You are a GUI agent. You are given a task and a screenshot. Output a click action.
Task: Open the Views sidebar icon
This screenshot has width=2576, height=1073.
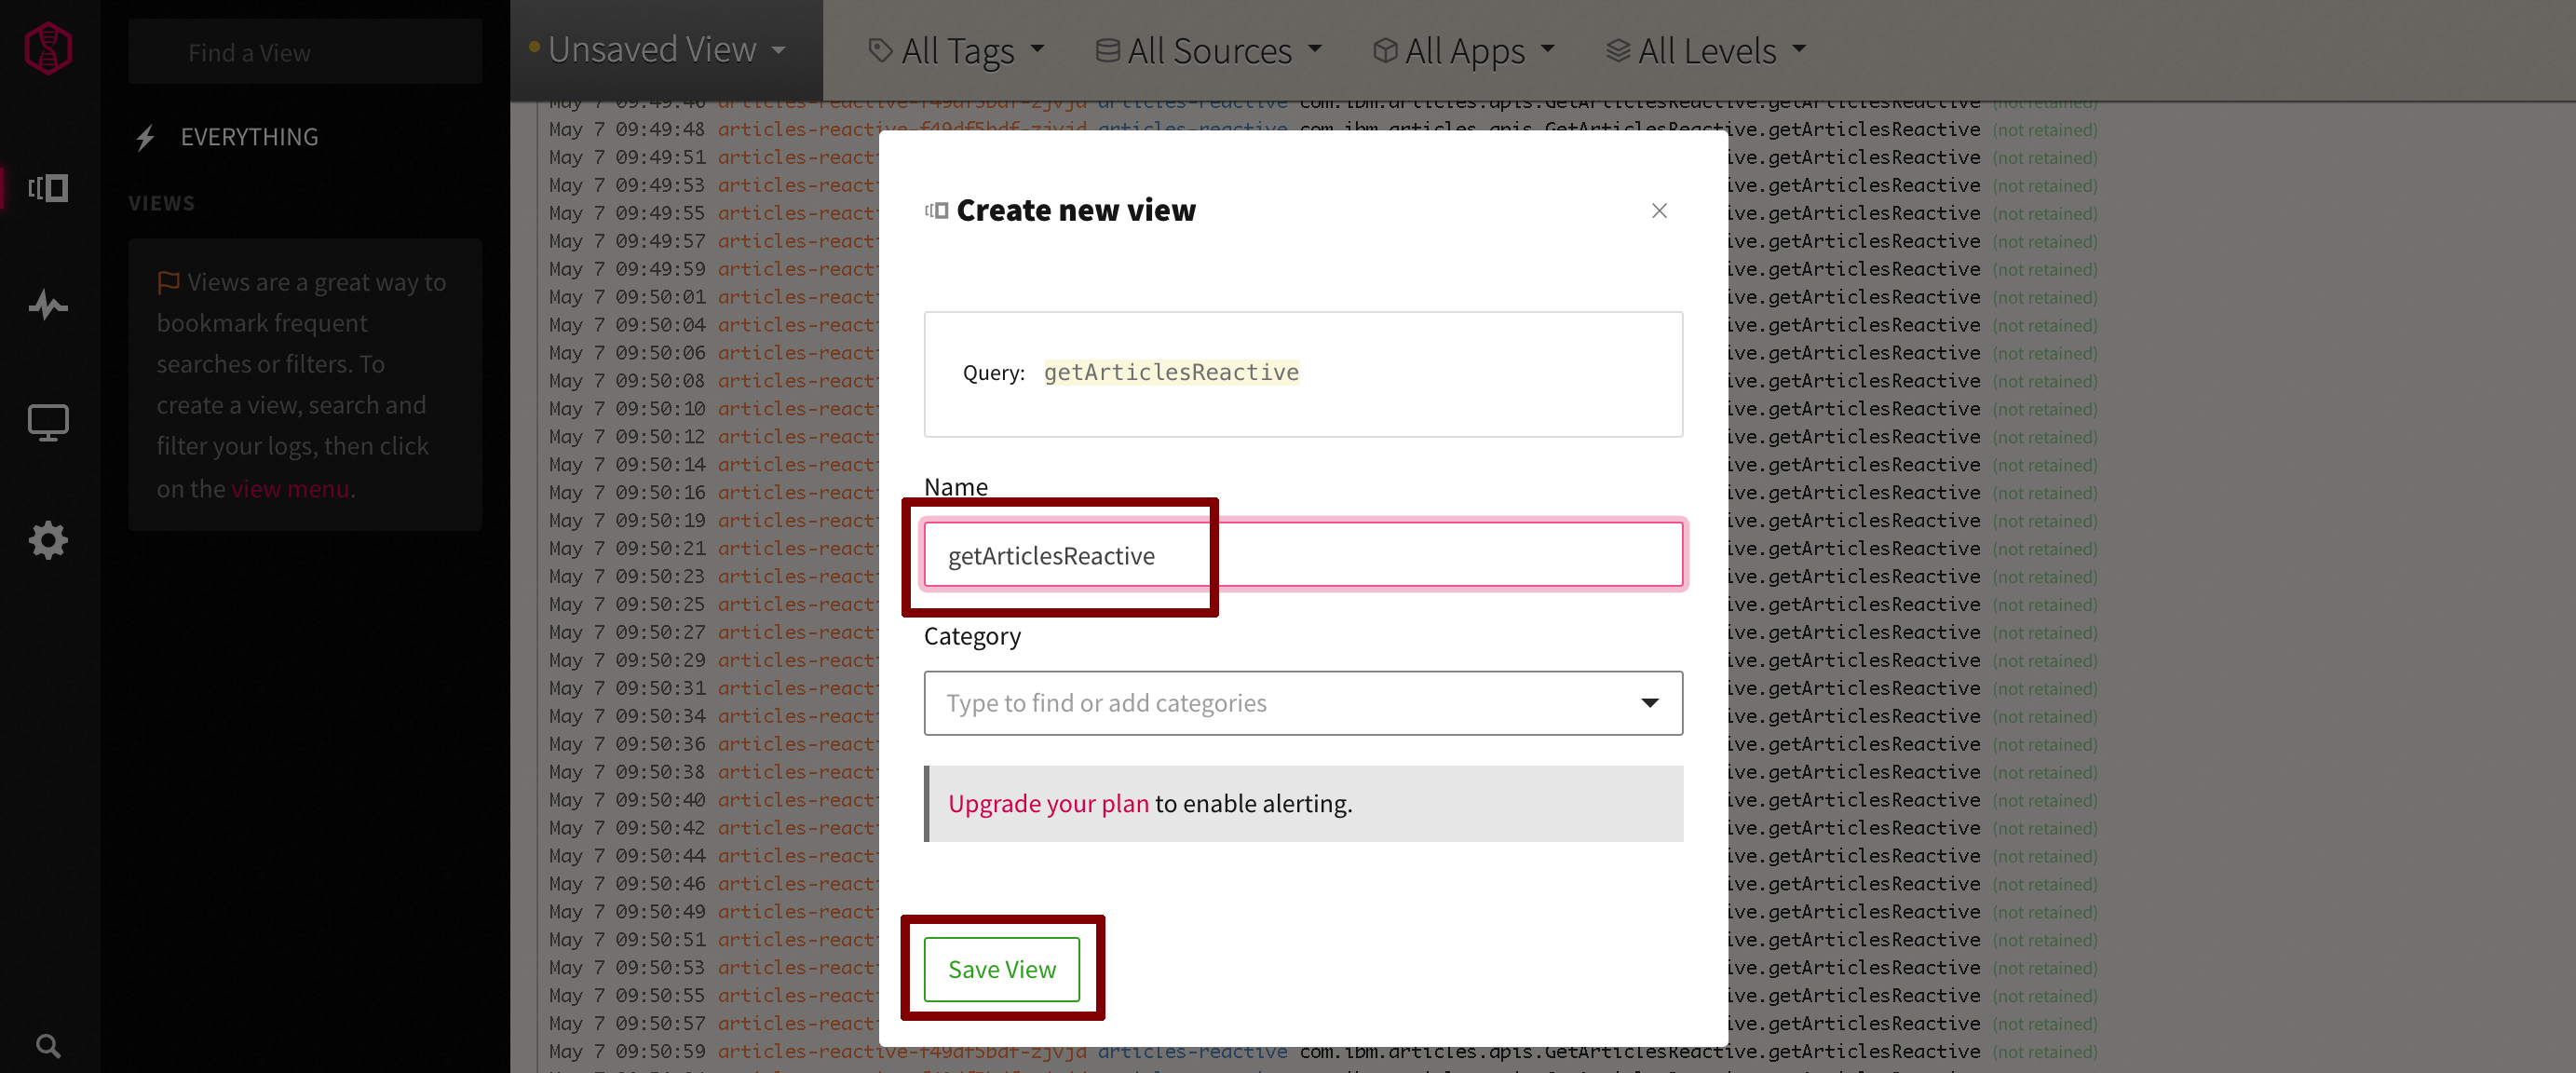click(48, 188)
